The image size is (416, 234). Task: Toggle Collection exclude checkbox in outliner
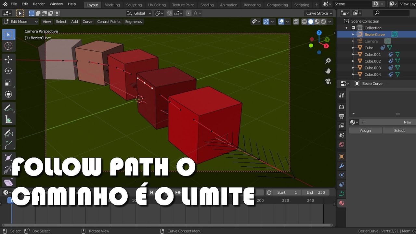(353, 28)
